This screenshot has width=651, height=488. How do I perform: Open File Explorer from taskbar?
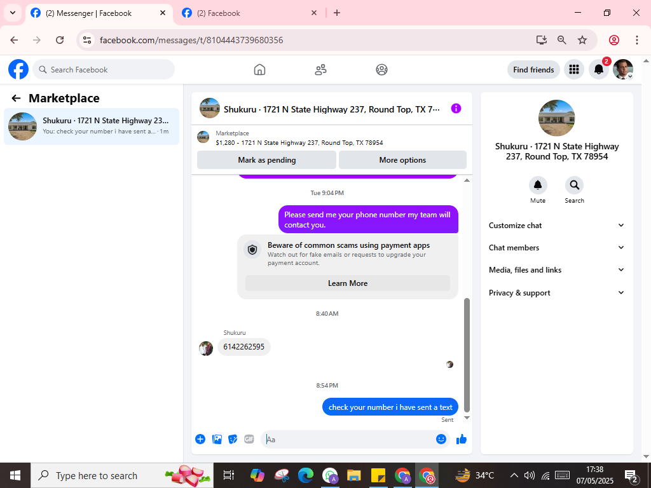353,475
